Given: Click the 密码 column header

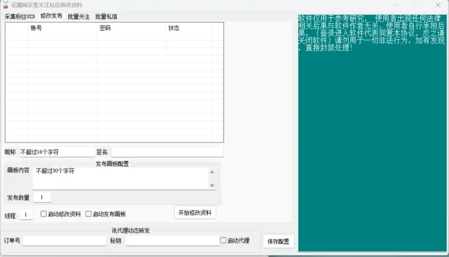Looking at the screenshot, I should [x=131, y=28].
